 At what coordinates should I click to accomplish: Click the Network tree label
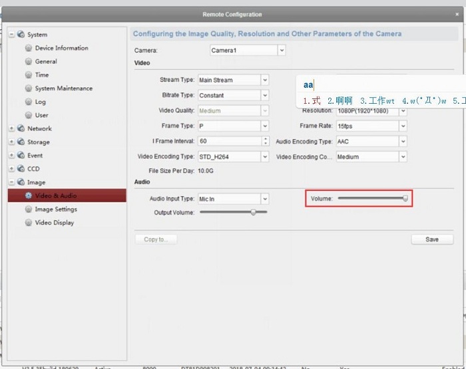[x=39, y=128]
